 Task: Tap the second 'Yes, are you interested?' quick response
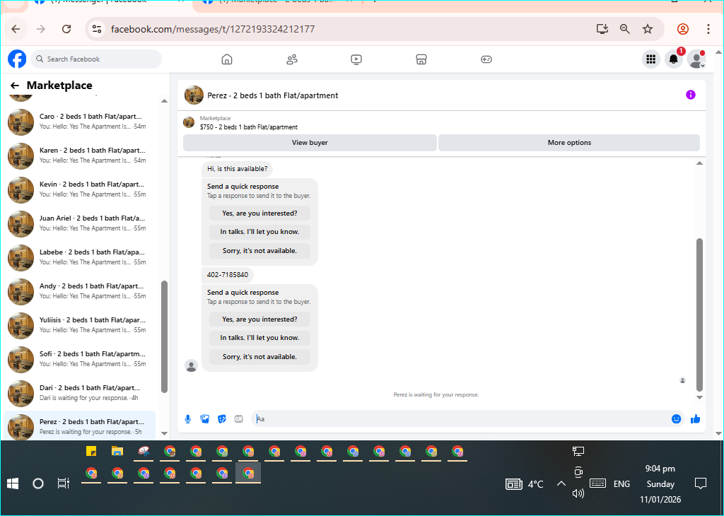click(x=259, y=319)
